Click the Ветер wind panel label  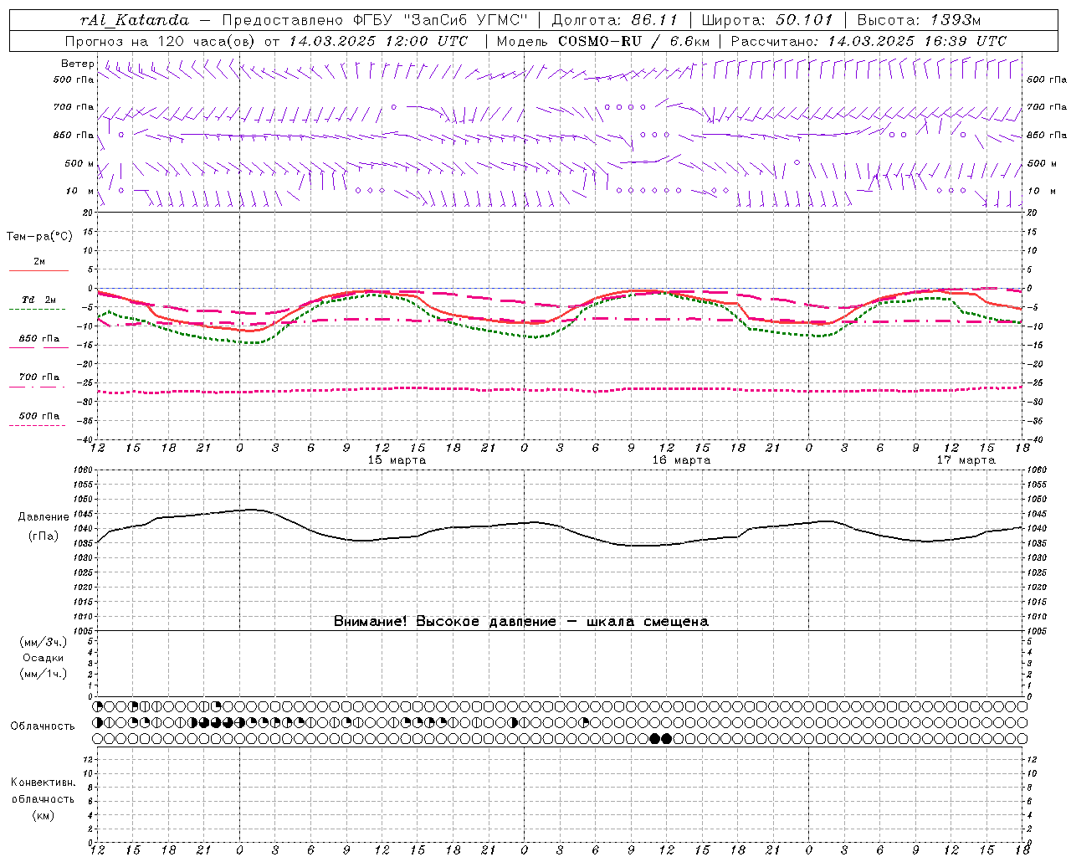pyautogui.click(x=77, y=64)
